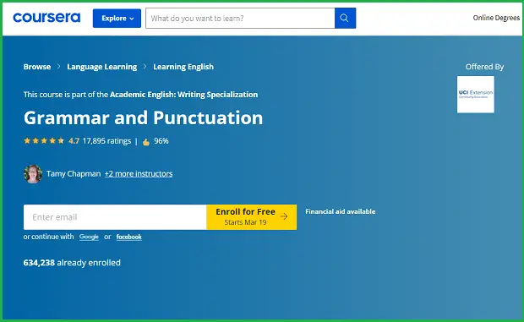
Task: Click the Offered By label
Action: tap(484, 67)
